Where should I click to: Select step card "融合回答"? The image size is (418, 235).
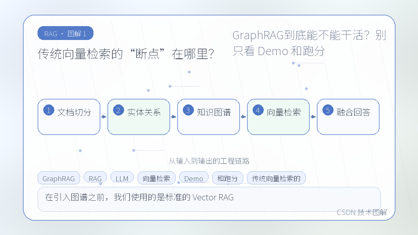pyautogui.click(x=348, y=117)
